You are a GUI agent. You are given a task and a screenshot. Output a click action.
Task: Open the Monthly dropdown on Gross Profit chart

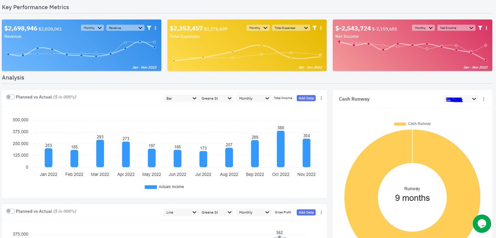tap(253, 212)
